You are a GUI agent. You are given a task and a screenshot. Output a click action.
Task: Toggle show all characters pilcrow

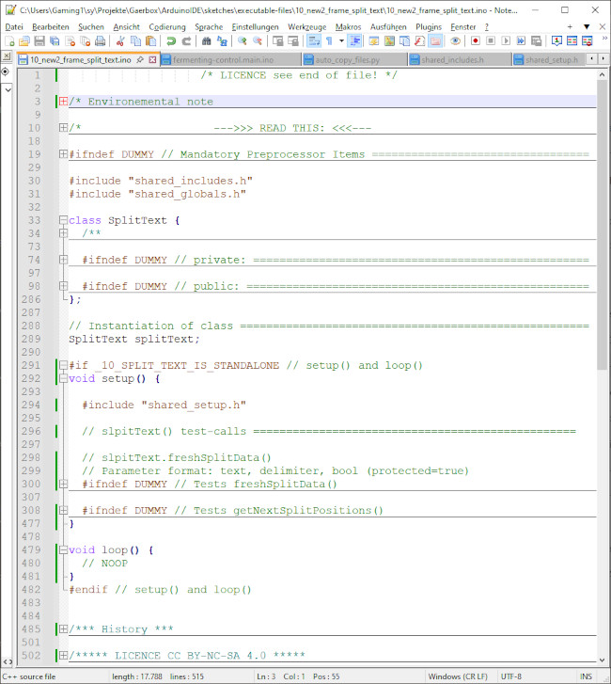tap(329, 41)
